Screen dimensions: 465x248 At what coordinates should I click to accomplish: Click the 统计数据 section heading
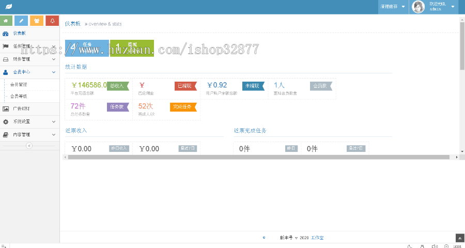coord(76,67)
